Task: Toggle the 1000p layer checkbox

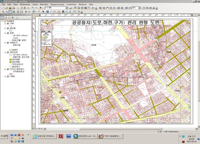Action: click(x=8, y=76)
